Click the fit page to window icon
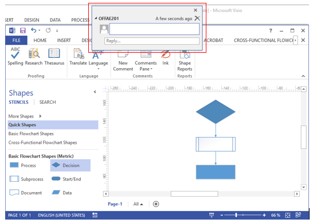313x223 pixels. click(x=288, y=215)
